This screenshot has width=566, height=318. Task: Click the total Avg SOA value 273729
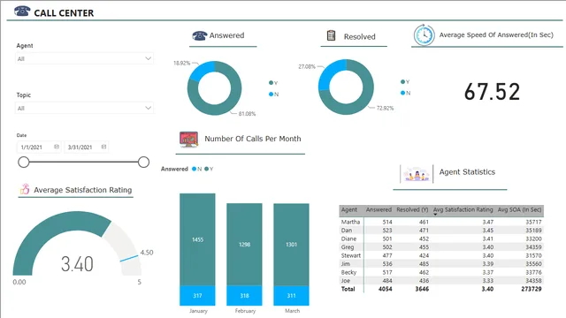[532, 289]
